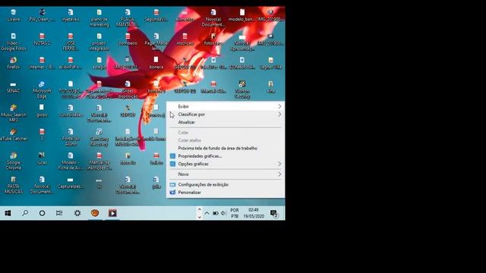486x273 pixels.
Task: Open Task View in taskbar
Action: point(59,213)
